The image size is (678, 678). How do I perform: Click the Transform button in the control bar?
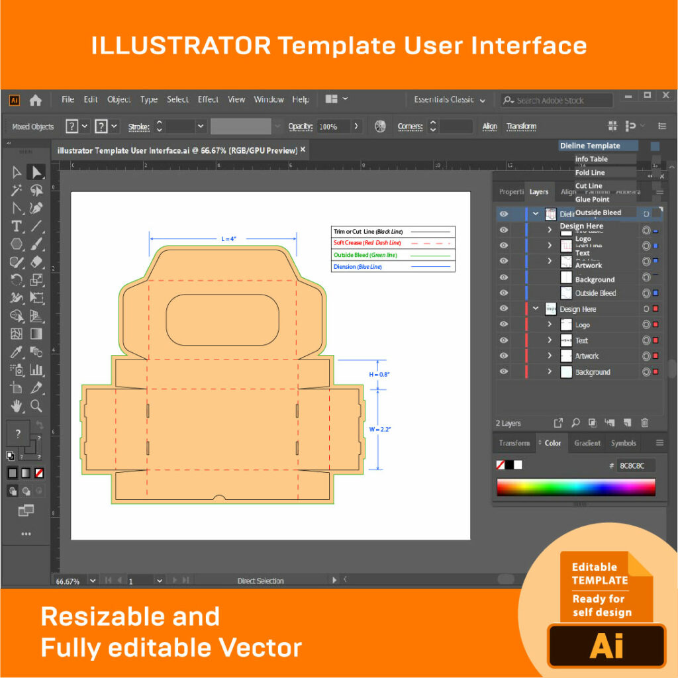[522, 126]
